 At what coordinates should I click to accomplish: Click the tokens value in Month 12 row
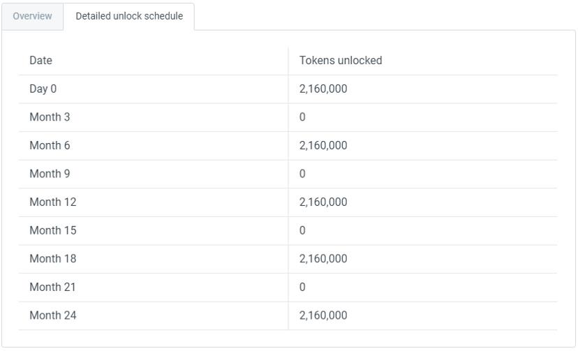click(323, 202)
